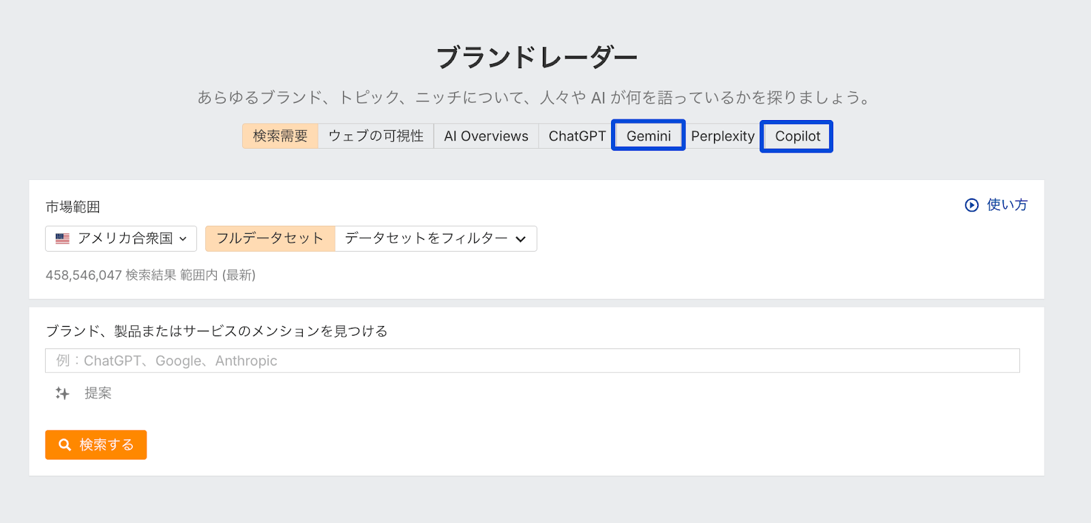Open the Perplexity tab
The width and height of the screenshot is (1091, 523).
[x=723, y=136]
